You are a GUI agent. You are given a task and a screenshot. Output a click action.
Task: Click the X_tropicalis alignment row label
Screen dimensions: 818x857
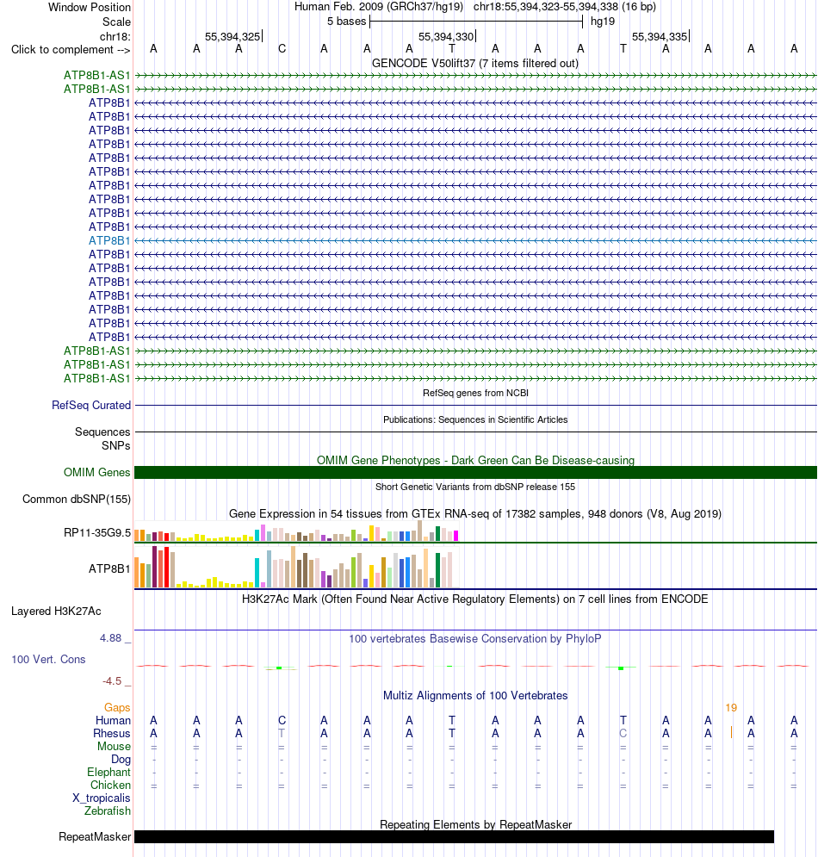click(x=101, y=798)
